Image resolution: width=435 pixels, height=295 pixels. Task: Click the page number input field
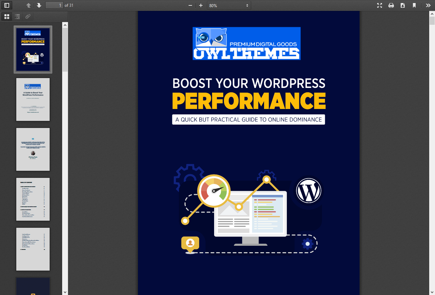[x=54, y=5]
